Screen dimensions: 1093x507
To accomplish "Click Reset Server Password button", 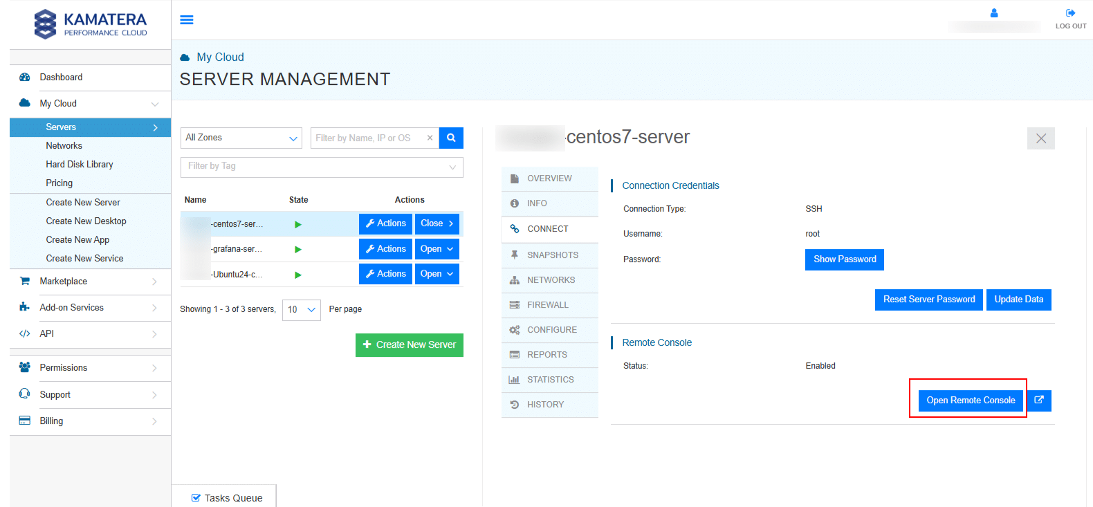I will (929, 299).
